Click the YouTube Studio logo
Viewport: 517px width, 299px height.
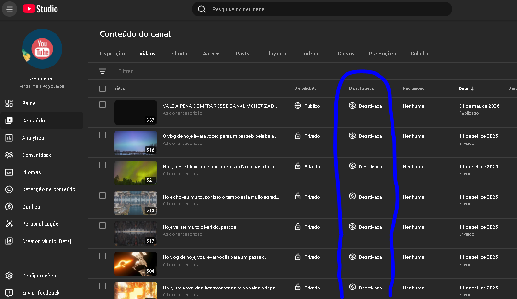click(40, 9)
